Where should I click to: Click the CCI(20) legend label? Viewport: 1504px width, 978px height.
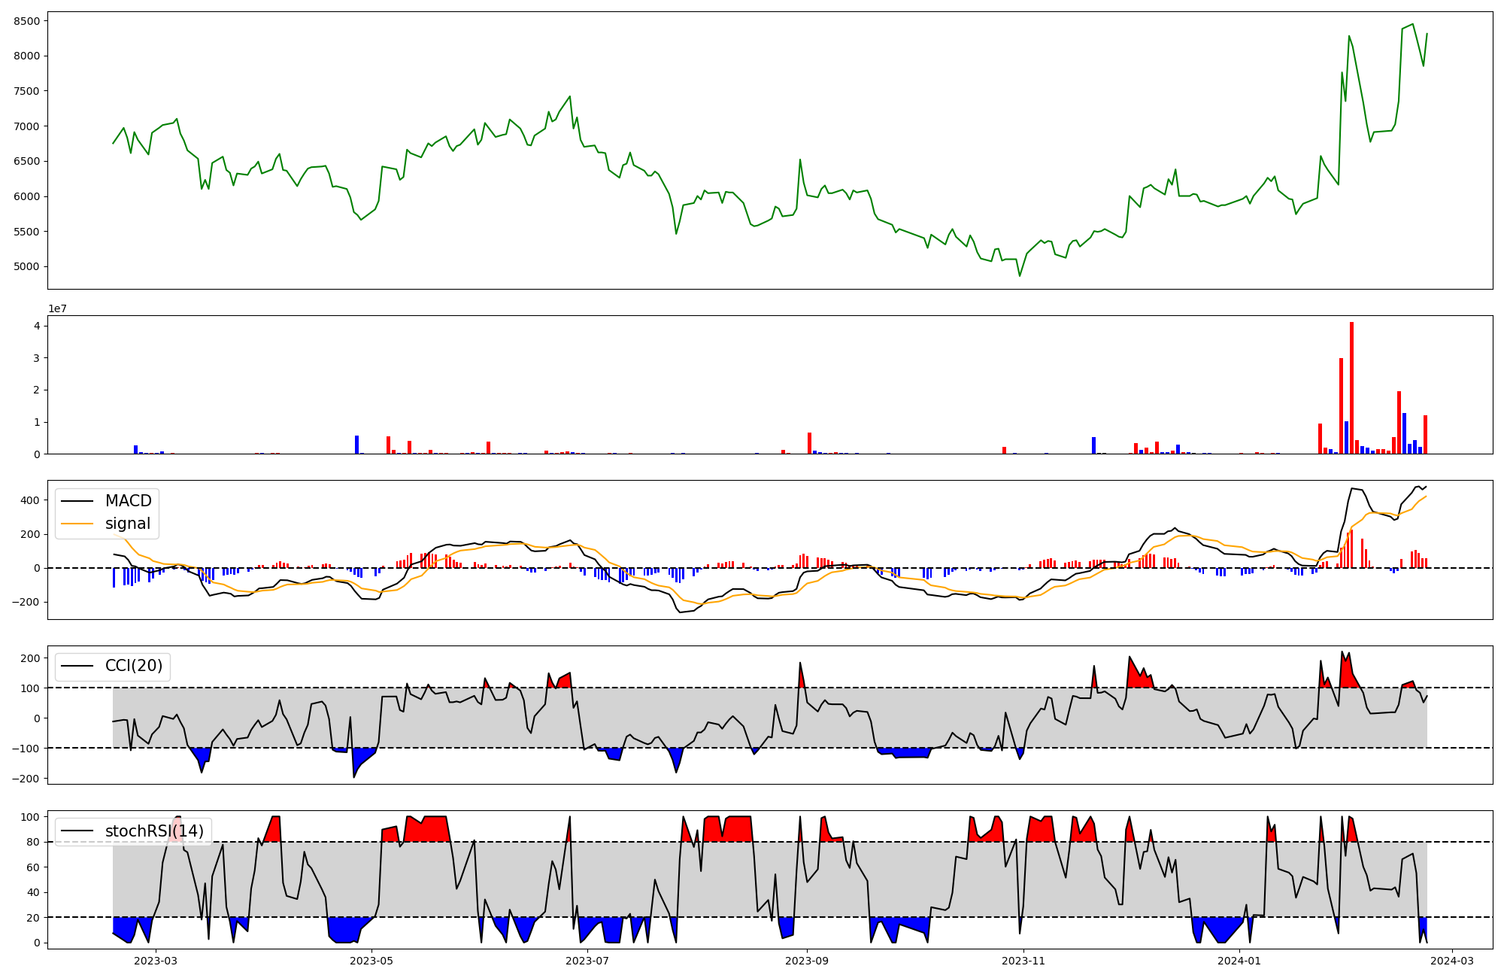tap(134, 667)
